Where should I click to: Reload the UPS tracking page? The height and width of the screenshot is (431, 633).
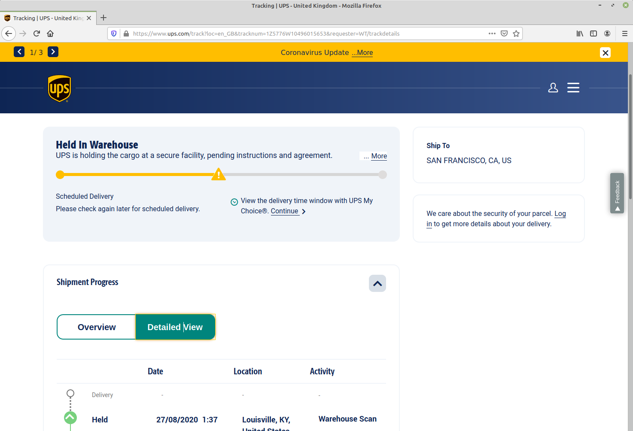pyautogui.click(x=37, y=33)
